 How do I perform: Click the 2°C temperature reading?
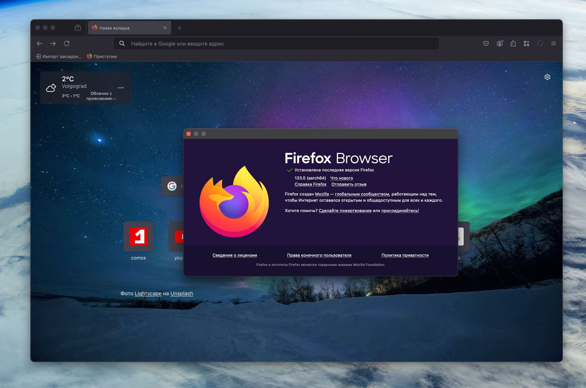pyautogui.click(x=68, y=79)
